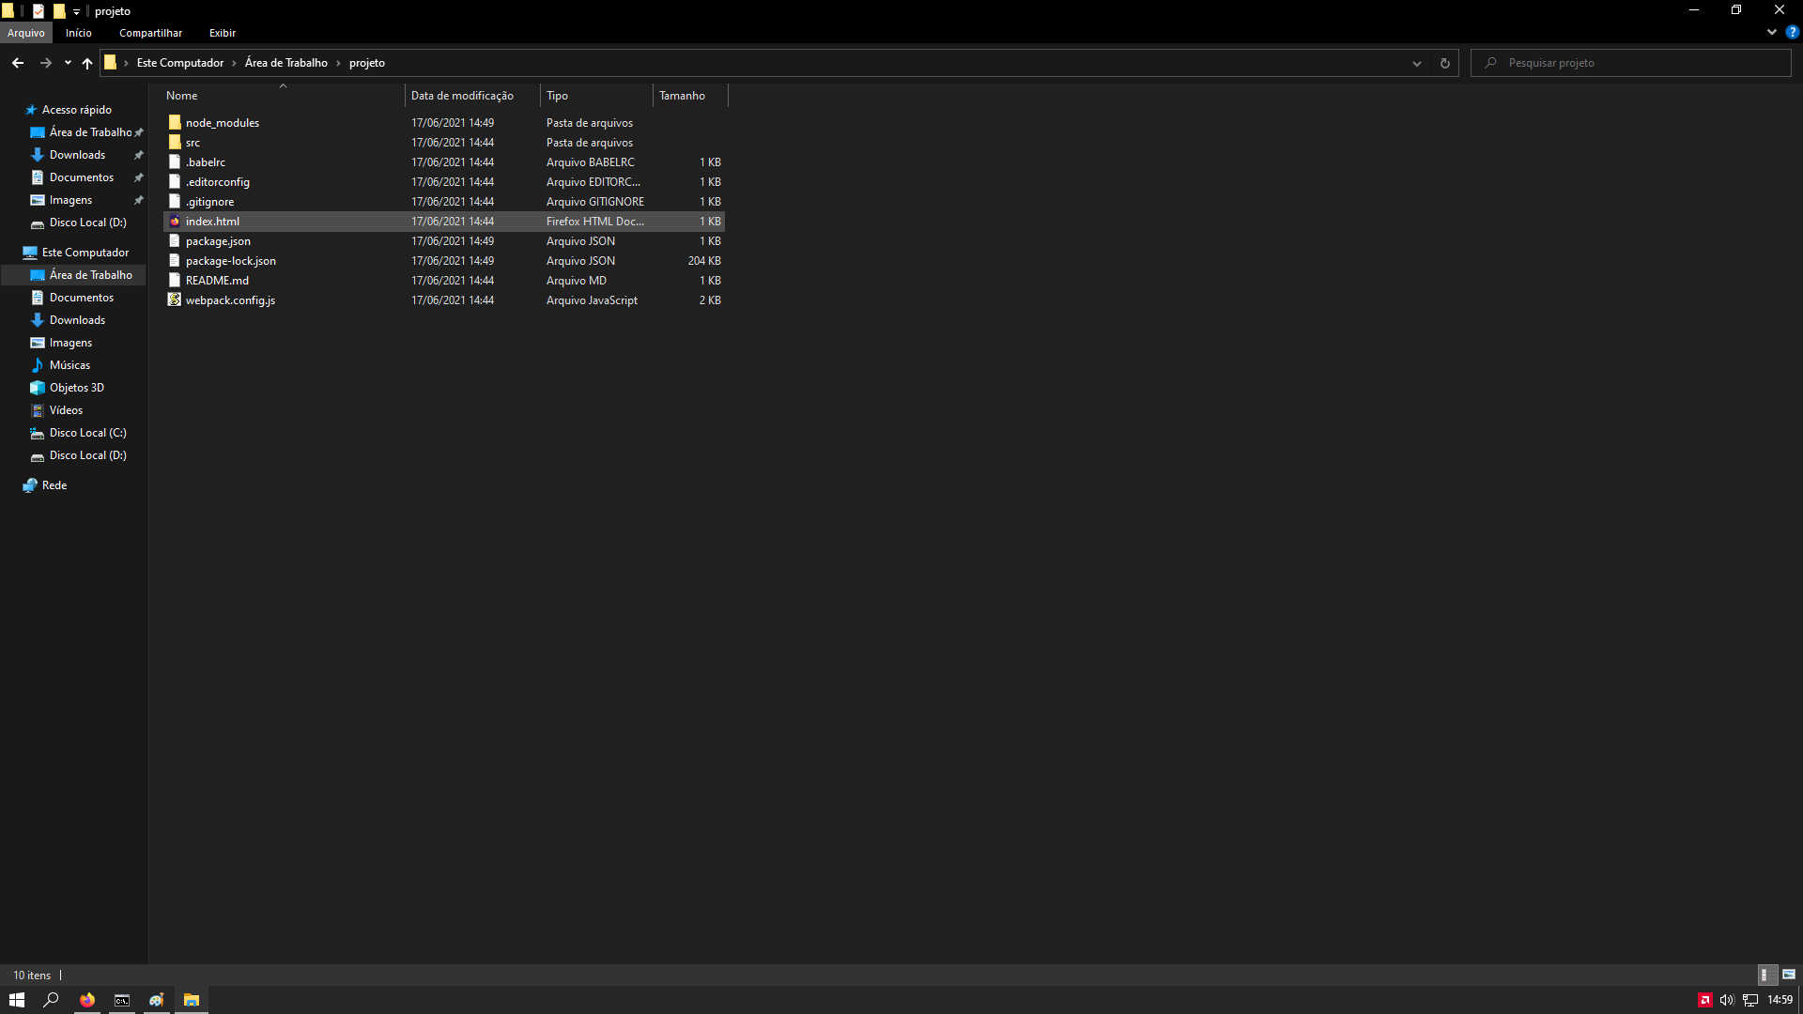Viewport: 1803px width, 1014px height.
Task: Open the Exibir ribbon tab
Action: [x=223, y=33]
